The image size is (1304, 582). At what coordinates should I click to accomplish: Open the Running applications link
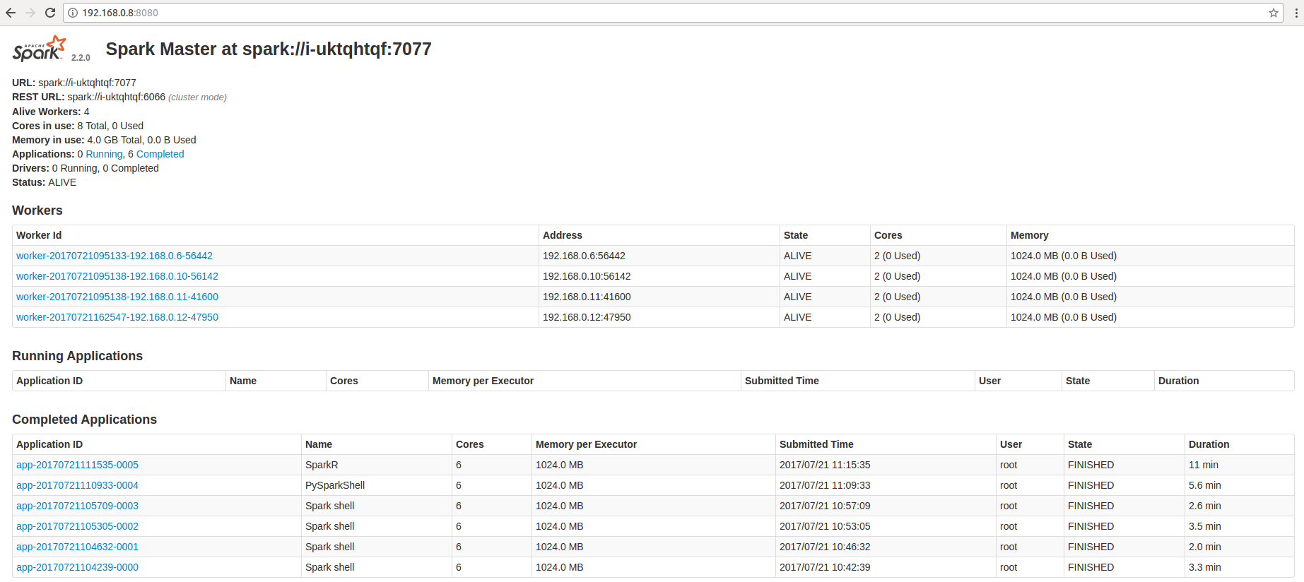(104, 154)
